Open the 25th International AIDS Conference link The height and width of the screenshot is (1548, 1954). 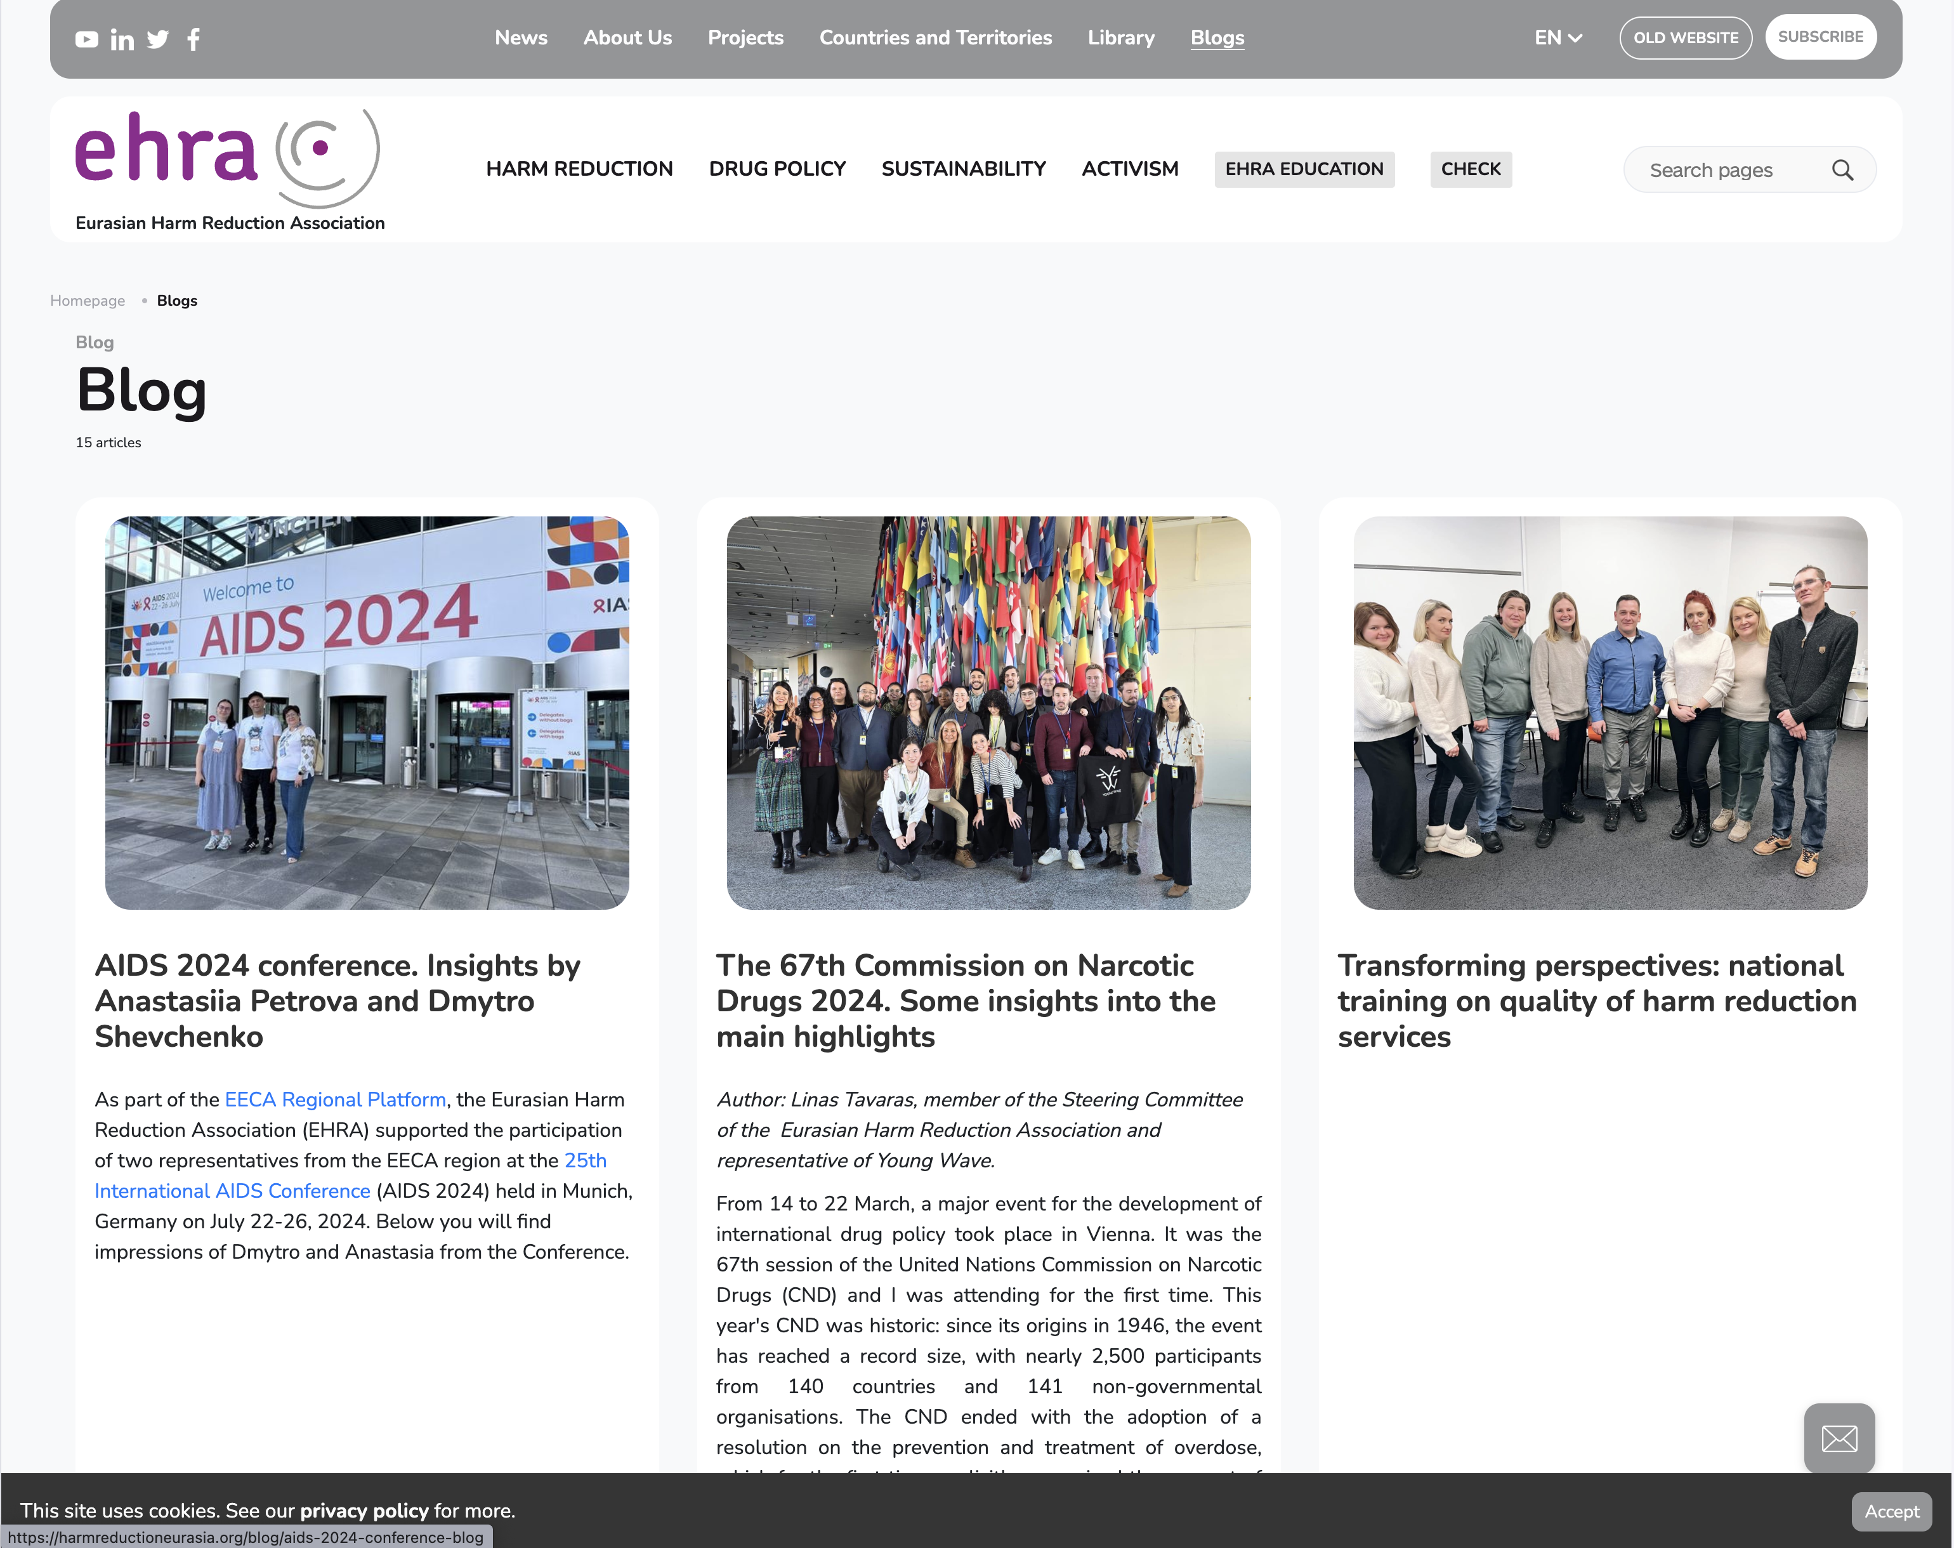coord(351,1176)
